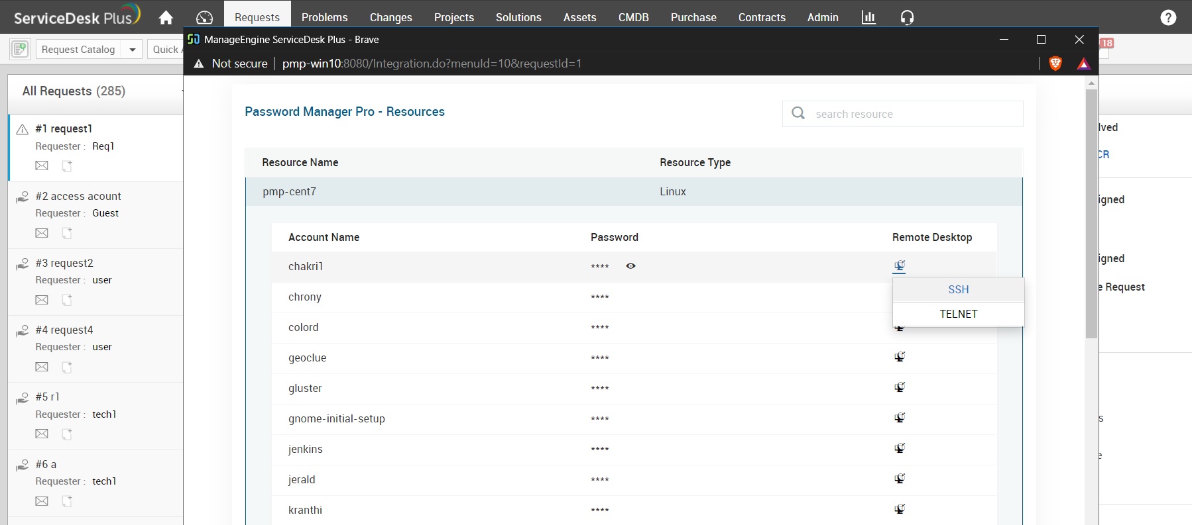Open remote desktop icon for jenkins account
1192x525 pixels.
[x=900, y=448]
